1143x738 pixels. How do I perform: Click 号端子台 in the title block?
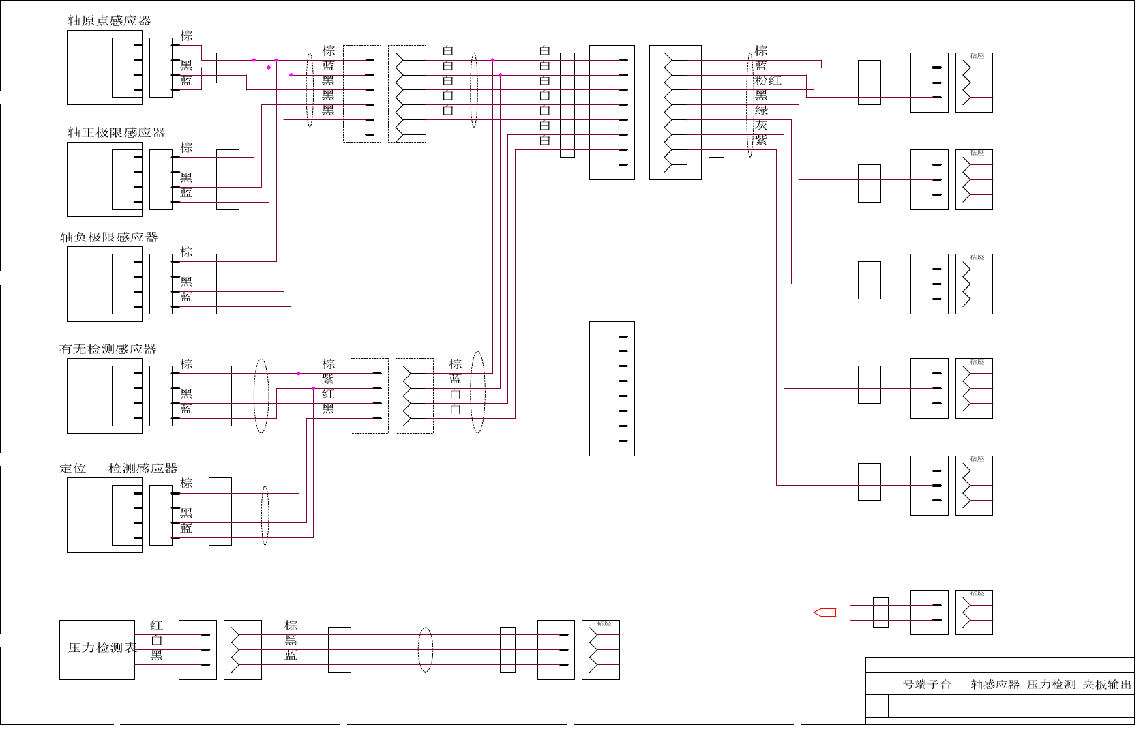[x=927, y=685]
